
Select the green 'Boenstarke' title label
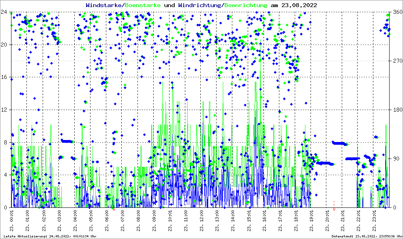click(x=143, y=6)
